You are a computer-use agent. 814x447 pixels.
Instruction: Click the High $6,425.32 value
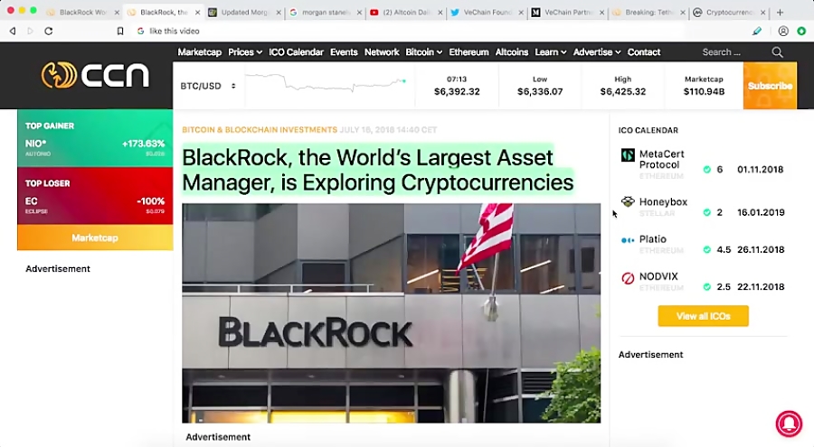tap(623, 92)
